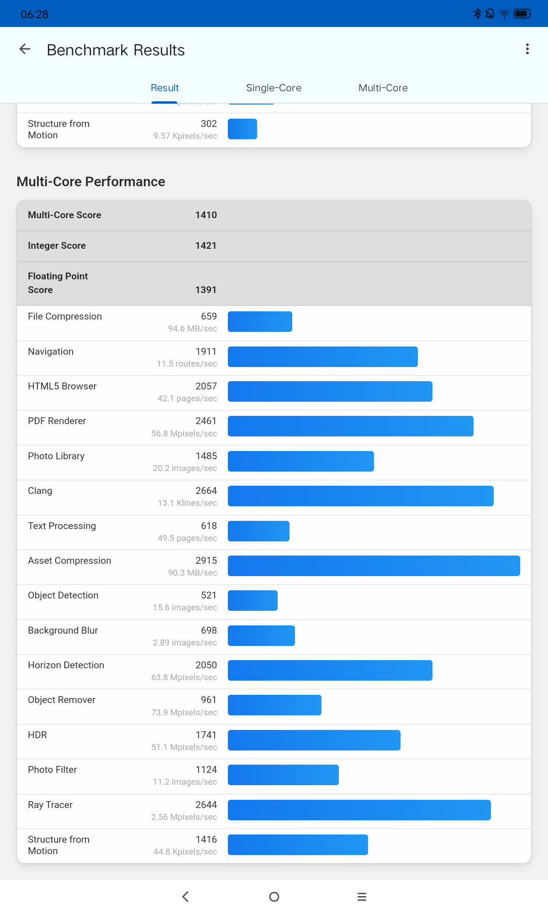The height and width of the screenshot is (913, 548).
Task: Tap the Ray Tracer label
Action: tap(50, 805)
